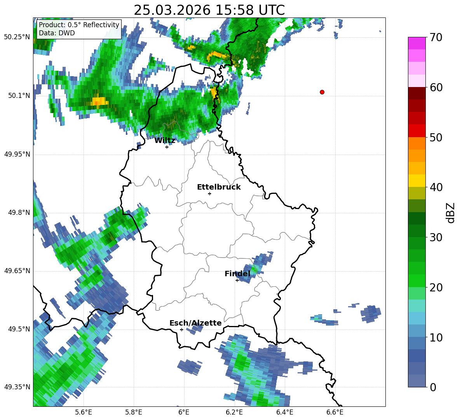
Task: Click the 49.8°N latitude label
Action: pos(19,213)
